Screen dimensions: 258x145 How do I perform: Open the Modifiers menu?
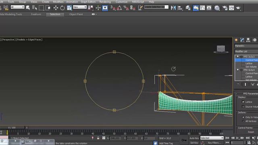[58, 2]
